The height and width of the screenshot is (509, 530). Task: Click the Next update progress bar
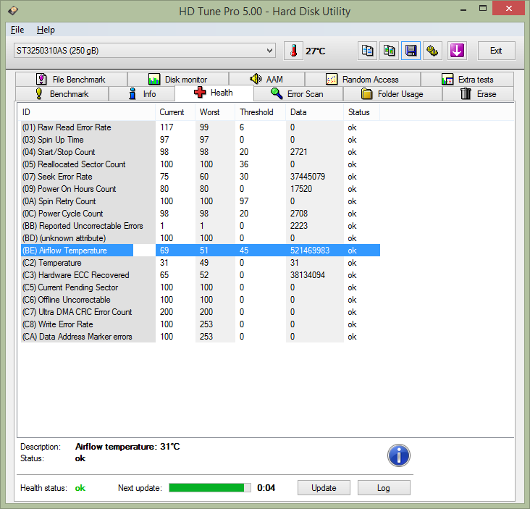(210, 488)
